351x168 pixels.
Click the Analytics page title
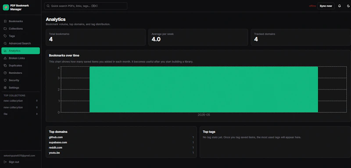[56, 19]
